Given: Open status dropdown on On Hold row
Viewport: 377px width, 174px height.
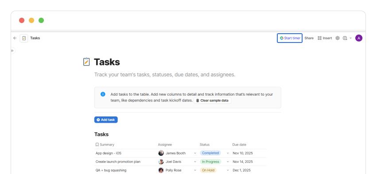Looking at the screenshot, I should coord(228,170).
